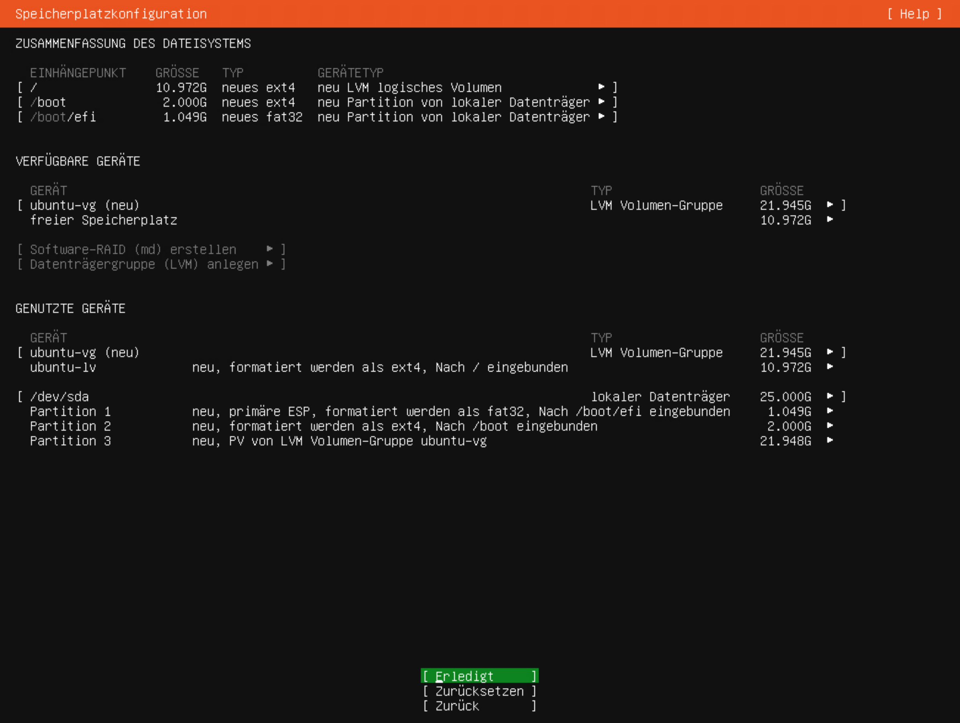Open arrow next to freier Speicherplatz 10.972G

[x=830, y=219]
